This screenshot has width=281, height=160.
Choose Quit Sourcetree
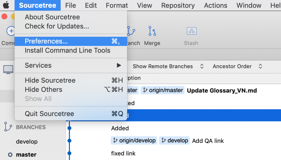pyautogui.click(x=71, y=114)
